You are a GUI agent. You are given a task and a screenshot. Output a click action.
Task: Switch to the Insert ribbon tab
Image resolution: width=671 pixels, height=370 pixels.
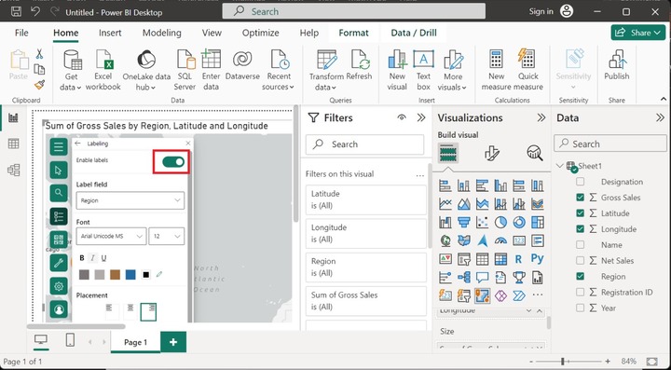click(110, 33)
